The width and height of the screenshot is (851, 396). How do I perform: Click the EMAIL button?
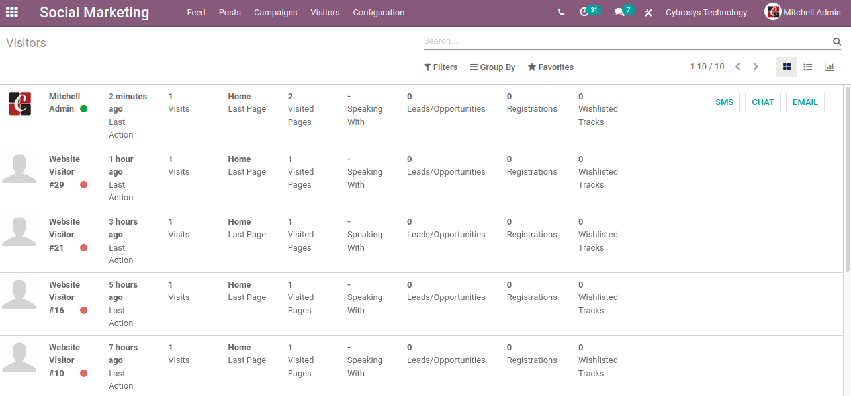(x=805, y=102)
